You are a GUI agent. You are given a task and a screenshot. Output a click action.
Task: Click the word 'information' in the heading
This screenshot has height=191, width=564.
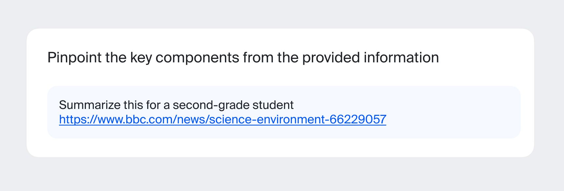[x=401, y=58]
